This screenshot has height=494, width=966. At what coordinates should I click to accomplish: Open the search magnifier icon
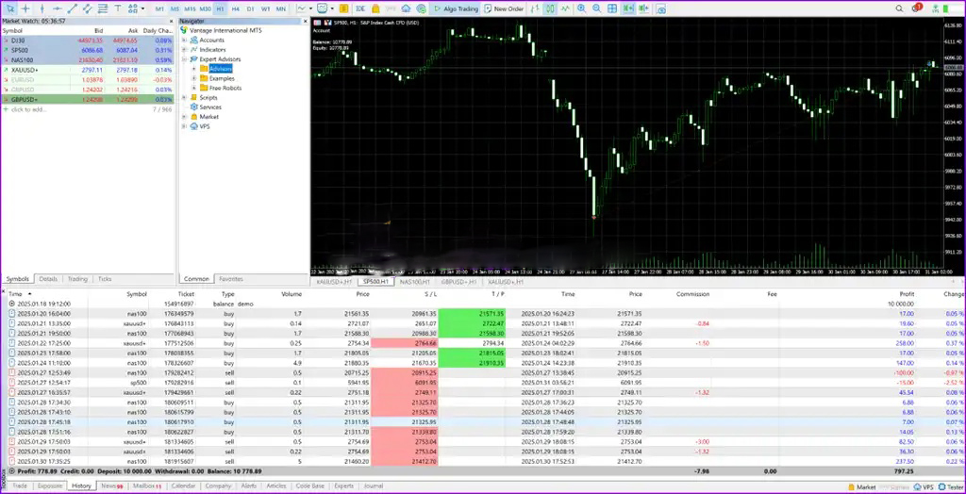tap(899, 8)
